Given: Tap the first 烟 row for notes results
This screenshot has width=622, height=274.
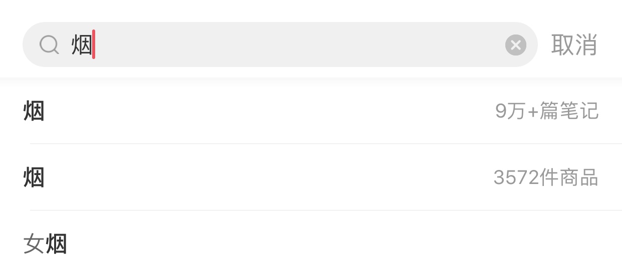Looking at the screenshot, I should [x=250, y=111].
